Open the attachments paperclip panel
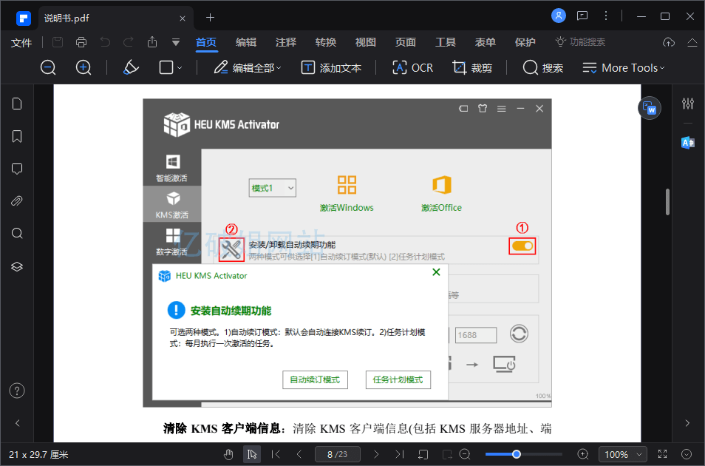705x466 pixels. tap(17, 200)
